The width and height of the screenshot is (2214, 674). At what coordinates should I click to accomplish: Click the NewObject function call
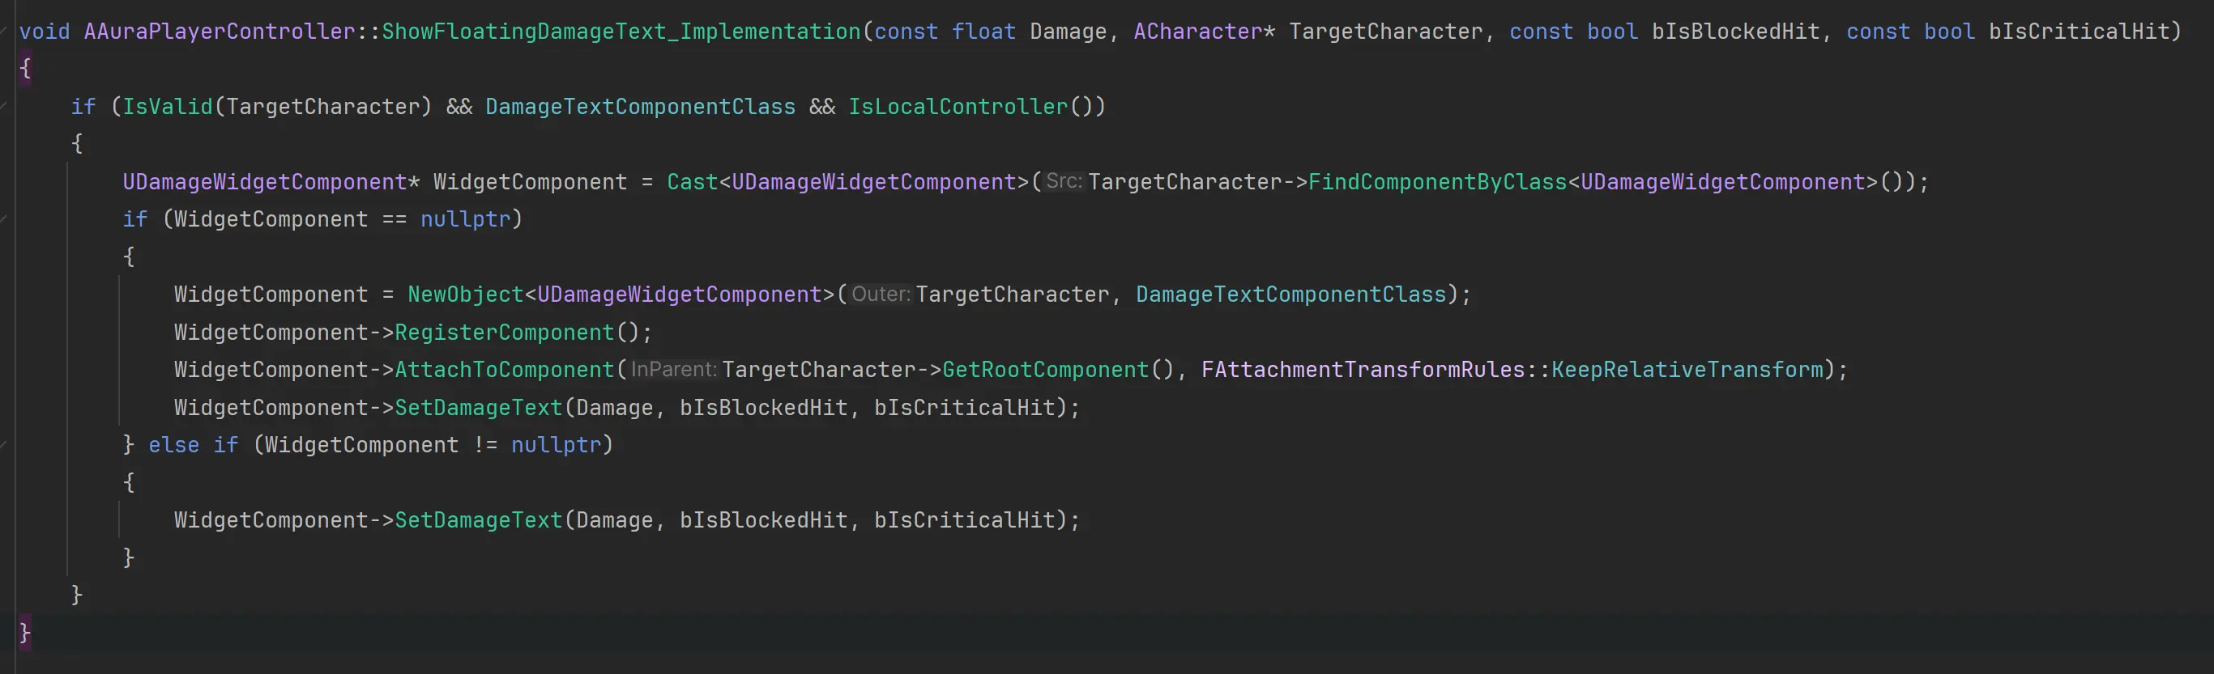point(465,295)
